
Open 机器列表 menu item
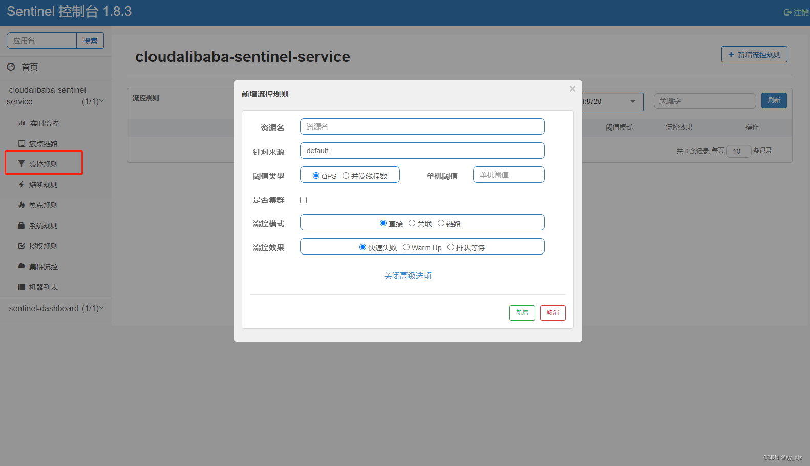tap(44, 287)
